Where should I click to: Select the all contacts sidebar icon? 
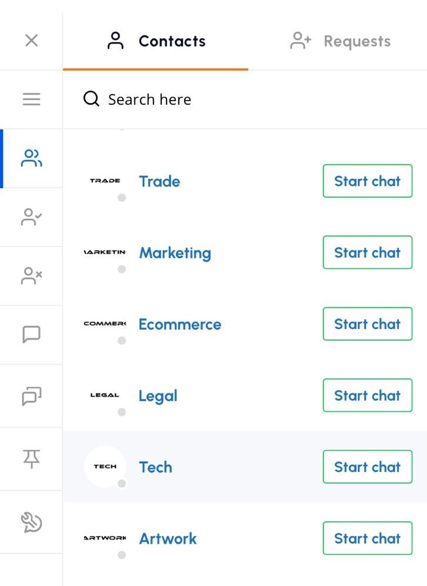point(31,158)
